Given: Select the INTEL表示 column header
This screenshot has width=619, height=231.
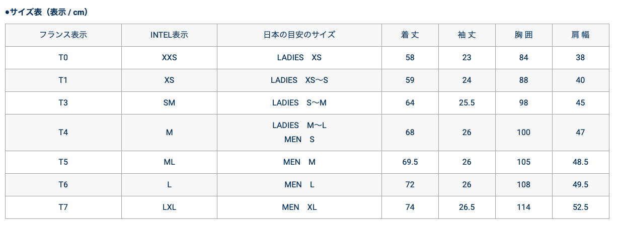Looking at the screenshot, I should (169, 35).
